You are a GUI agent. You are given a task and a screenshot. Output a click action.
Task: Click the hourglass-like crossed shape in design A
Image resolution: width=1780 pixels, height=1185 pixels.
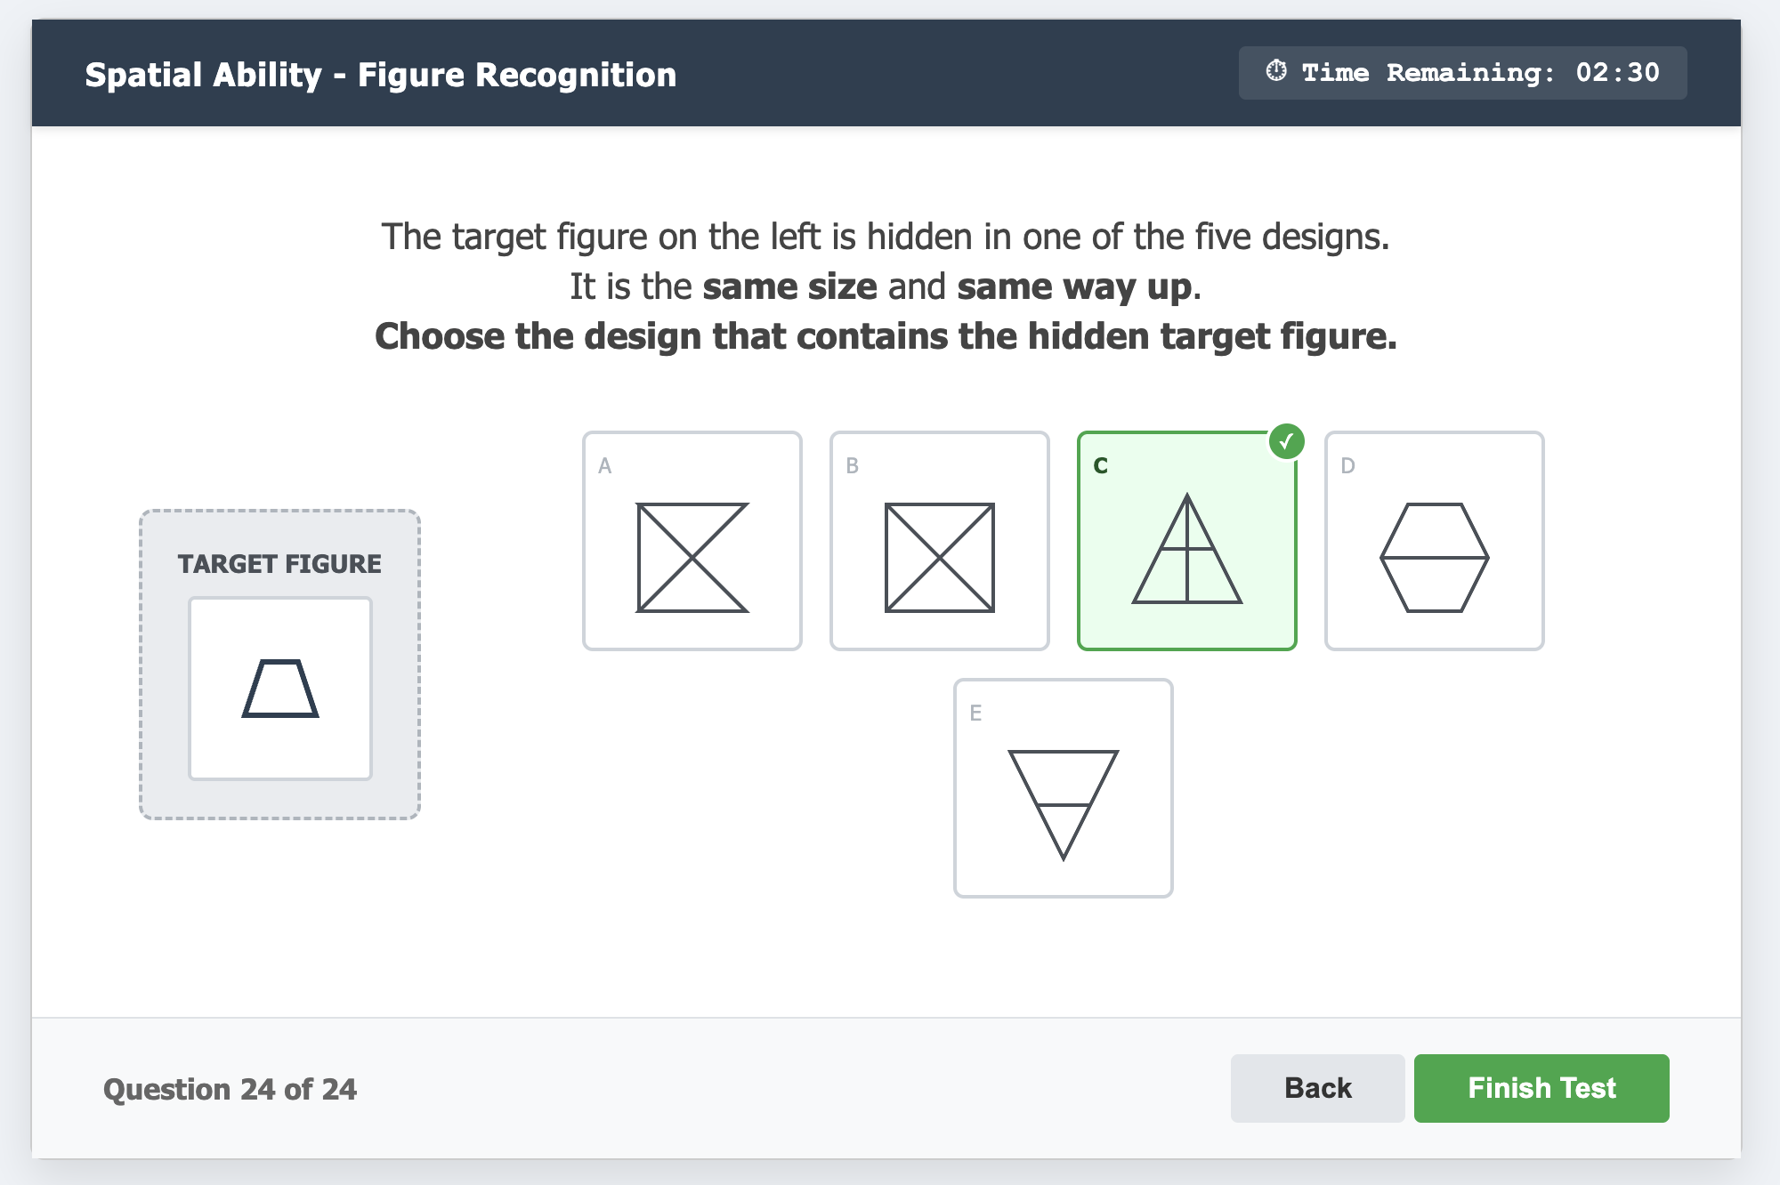692,558
